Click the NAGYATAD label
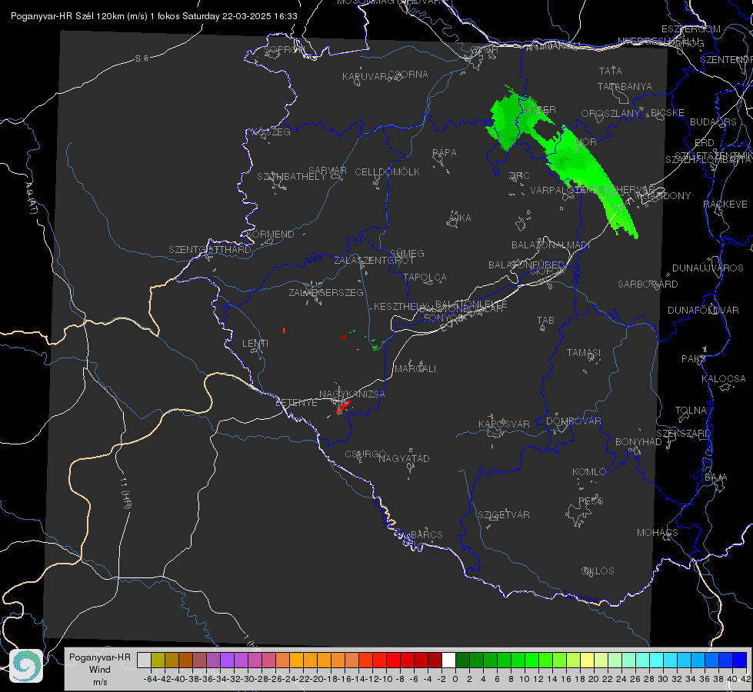 pos(404,458)
